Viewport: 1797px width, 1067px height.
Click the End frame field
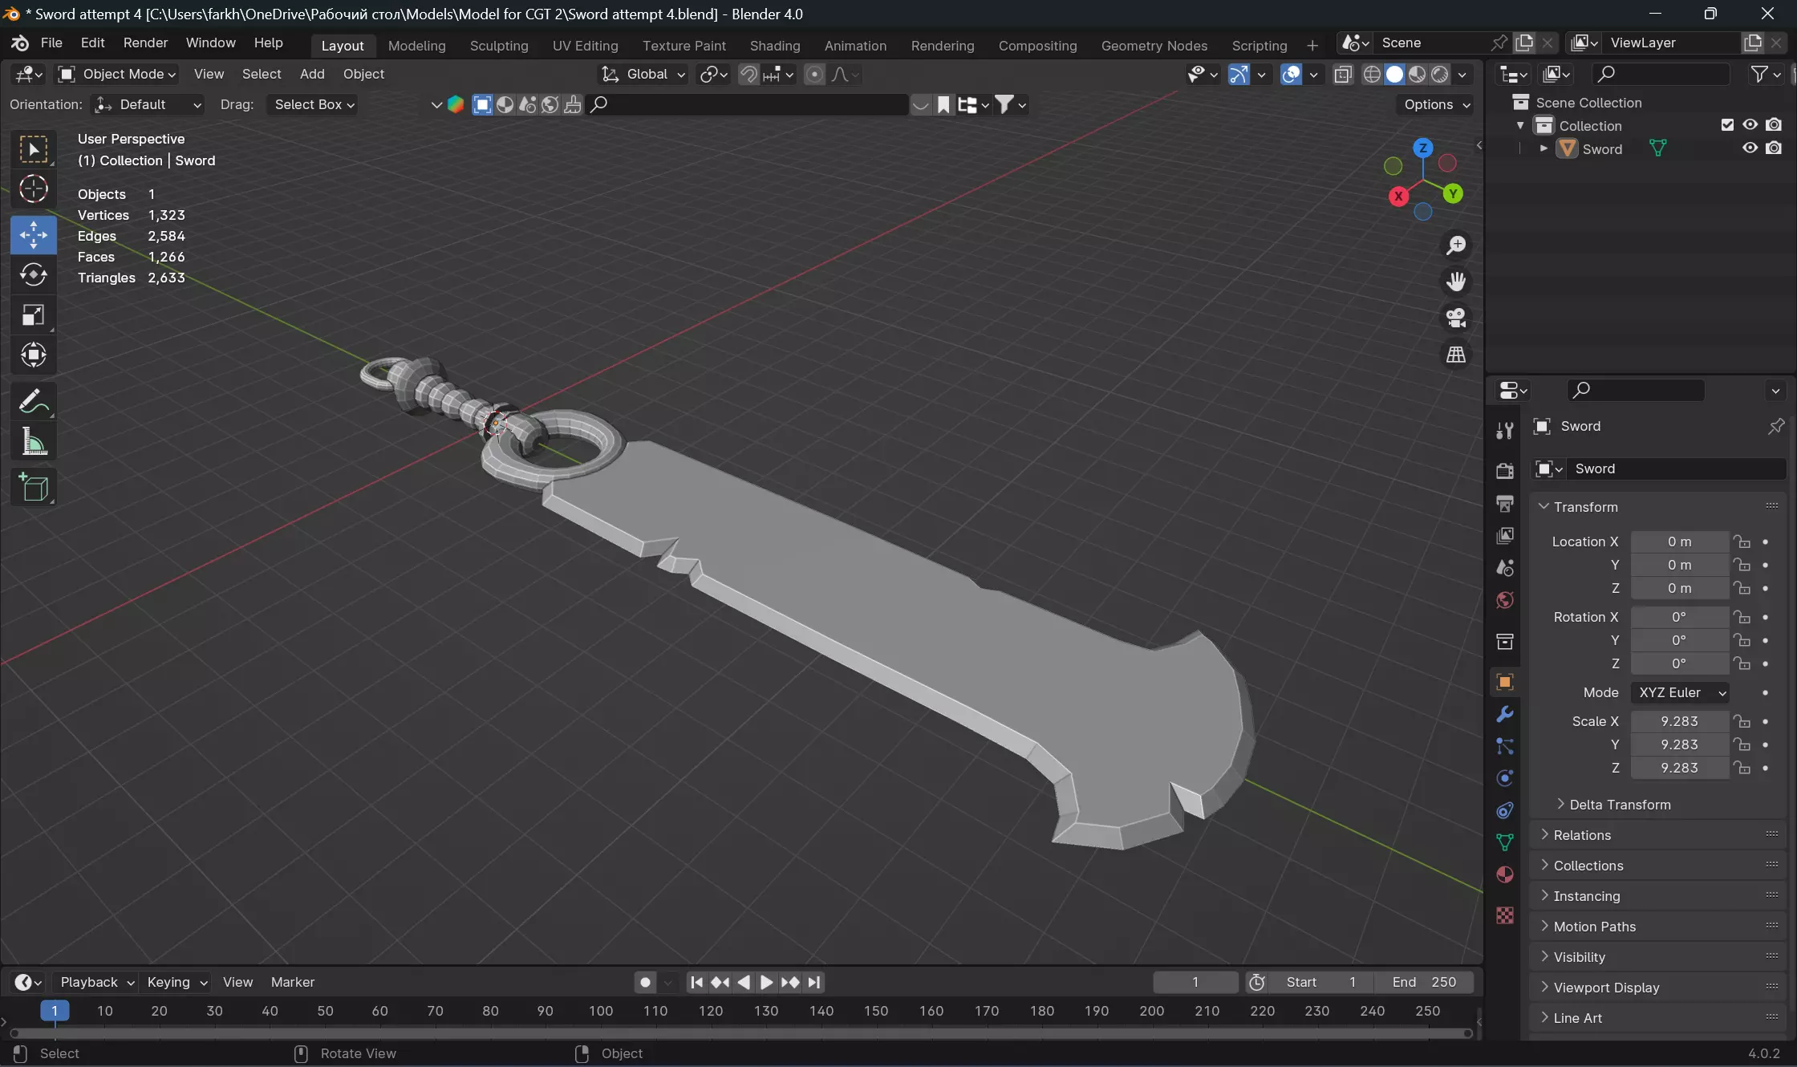coord(1424,982)
